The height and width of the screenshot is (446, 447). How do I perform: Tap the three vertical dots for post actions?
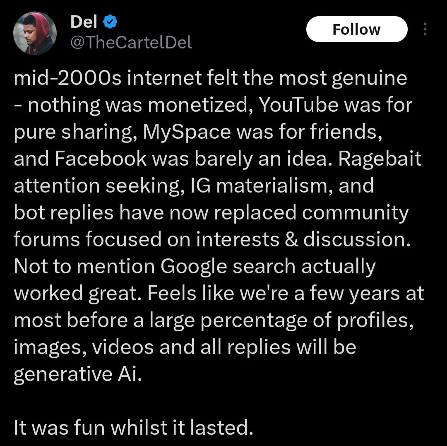(425, 29)
